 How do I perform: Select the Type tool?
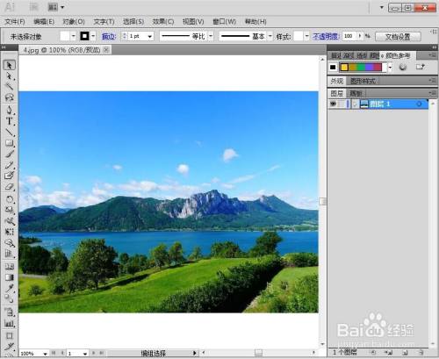click(x=9, y=121)
